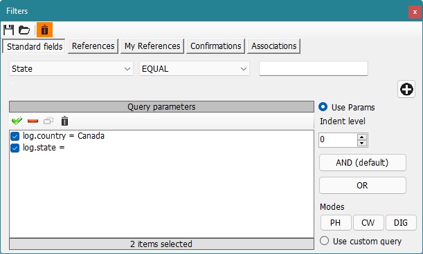Image resolution: width=423 pixels, height=254 pixels.
Task: Uncheck parameters with the red minus icon
Action: coord(33,121)
